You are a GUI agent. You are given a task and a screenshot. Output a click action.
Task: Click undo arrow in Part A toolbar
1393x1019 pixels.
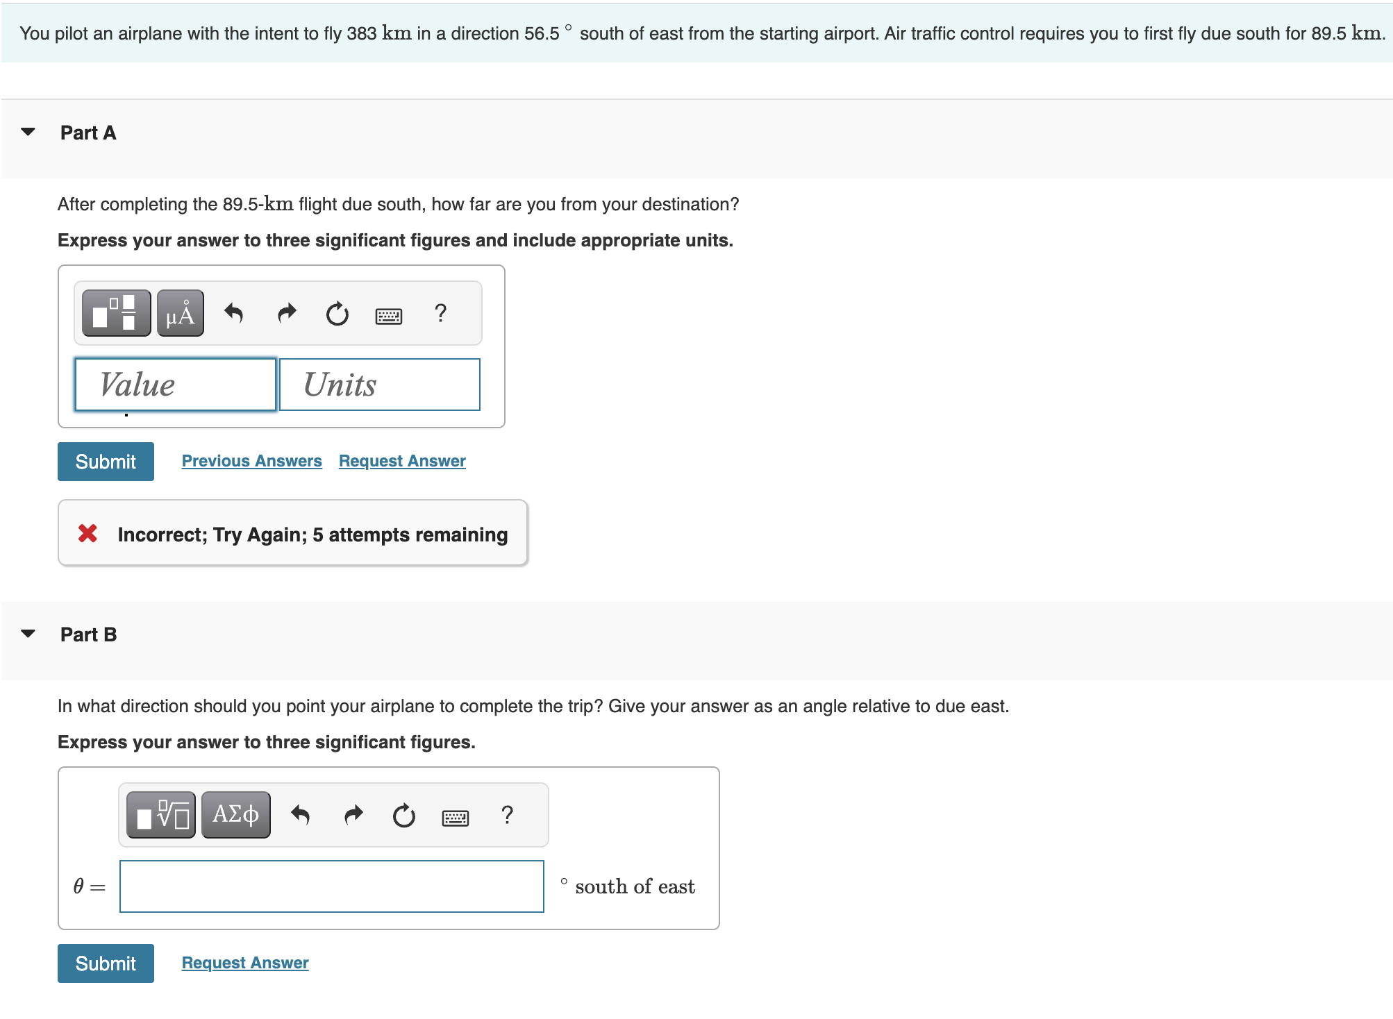point(234,314)
